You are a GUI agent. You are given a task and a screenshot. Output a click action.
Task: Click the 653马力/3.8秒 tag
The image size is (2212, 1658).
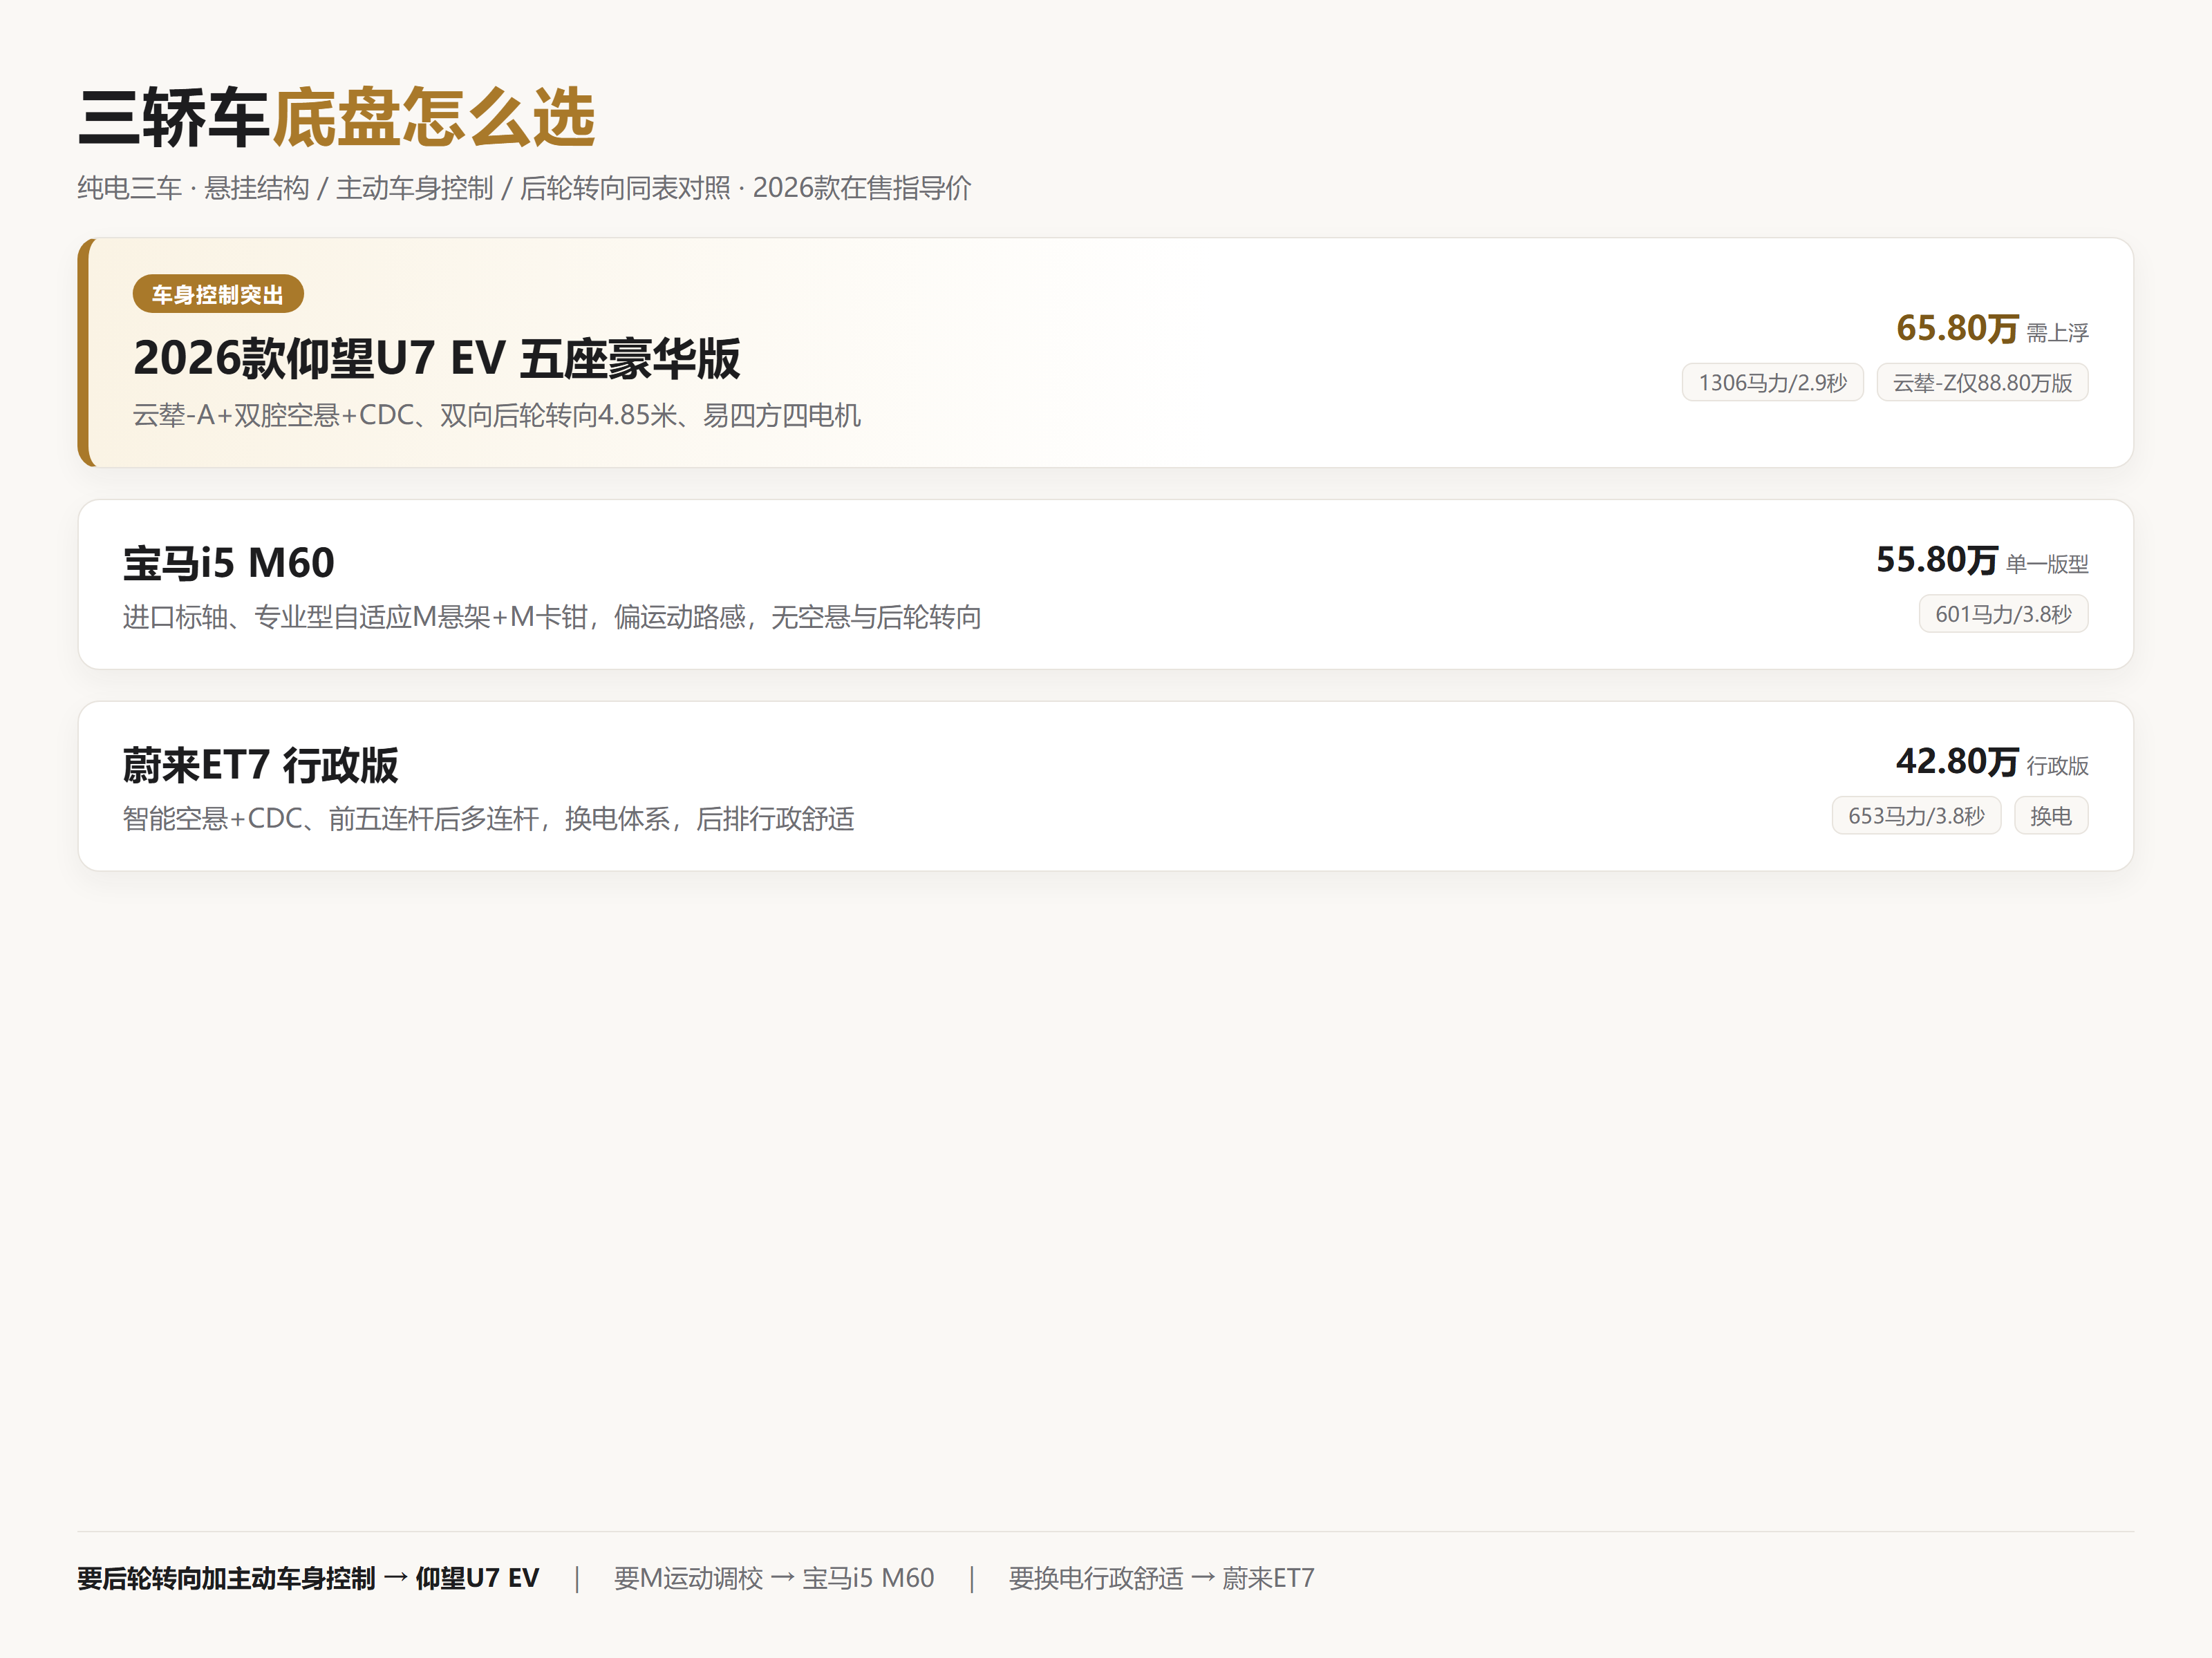1916,815
